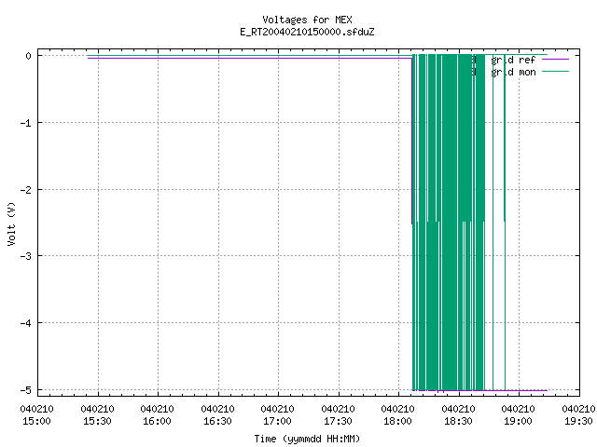The image size is (597, 447).
Task: Click the y-axis tick label 0
Action: pos(28,56)
